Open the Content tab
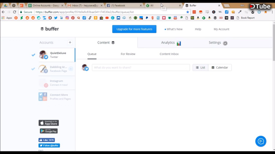275x154 pixels. (x=106, y=42)
